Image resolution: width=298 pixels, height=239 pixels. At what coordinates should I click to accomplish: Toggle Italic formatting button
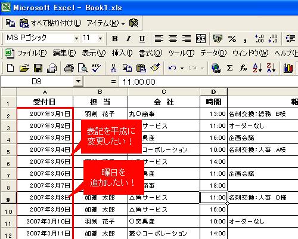coord(129,39)
